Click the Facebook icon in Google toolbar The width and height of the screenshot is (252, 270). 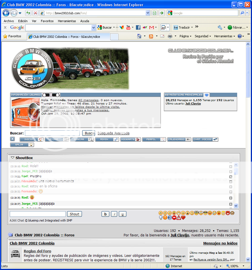(x=138, y=27)
